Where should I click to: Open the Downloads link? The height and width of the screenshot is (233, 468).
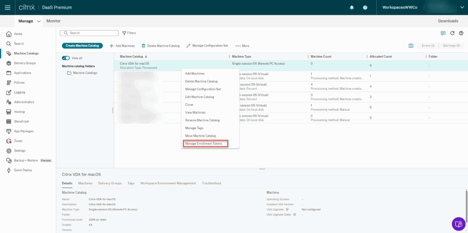[x=448, y=21]
